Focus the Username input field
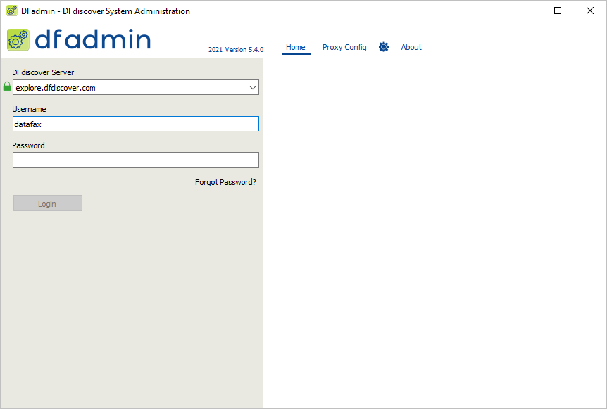Screen dimensions: 607x409 135,124
